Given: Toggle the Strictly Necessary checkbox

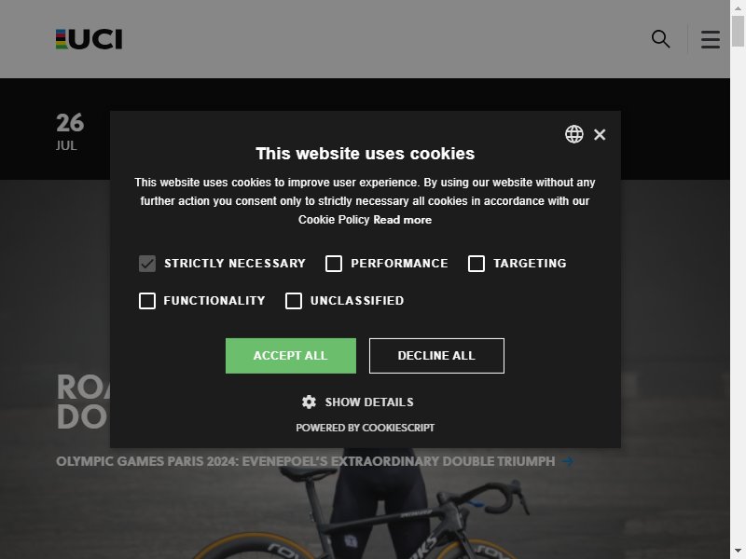Looking at the screenshot, I should click(147, 264).
